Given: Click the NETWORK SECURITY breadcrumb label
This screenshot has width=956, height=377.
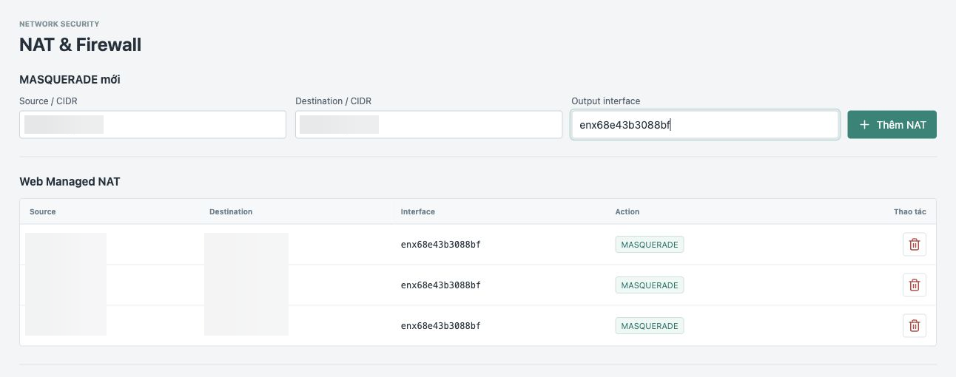Looking at the screenshot, I should [x=59, y=24].
